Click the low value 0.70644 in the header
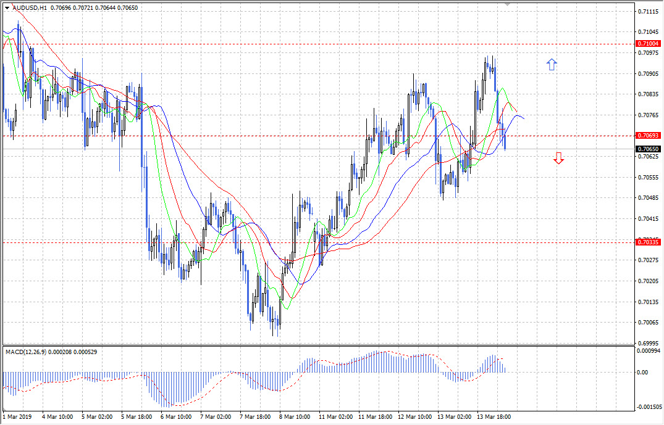664x425 pixels. (105, 7)
